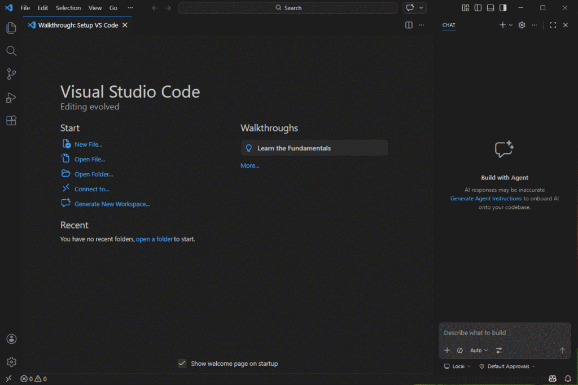This screenshot has width=578, height=385.
Task: Click the Open Folder... link
Action: pyautogui.click(x=93, y=174)
